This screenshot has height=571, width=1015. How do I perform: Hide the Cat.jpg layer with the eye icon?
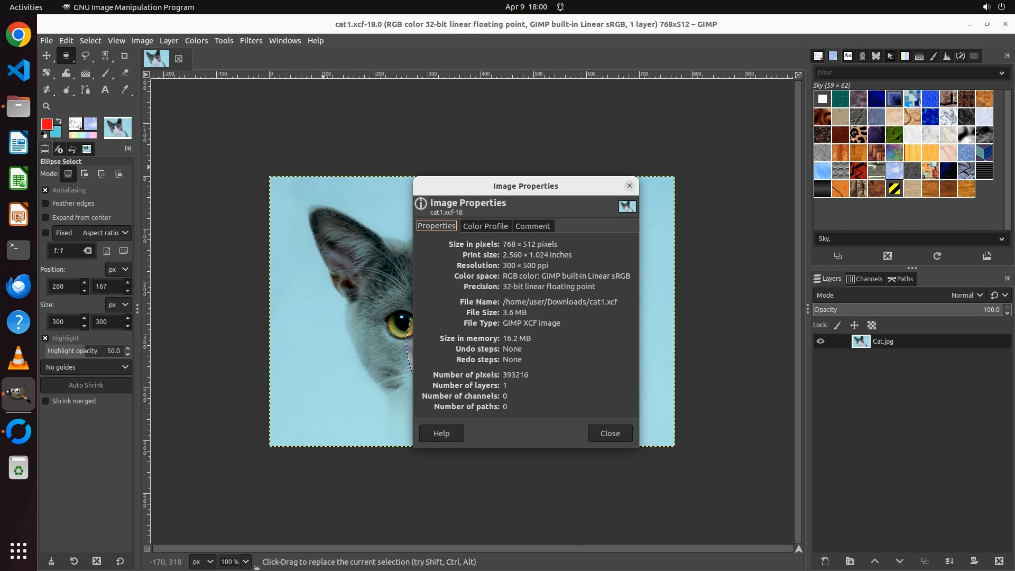(820, 342)
